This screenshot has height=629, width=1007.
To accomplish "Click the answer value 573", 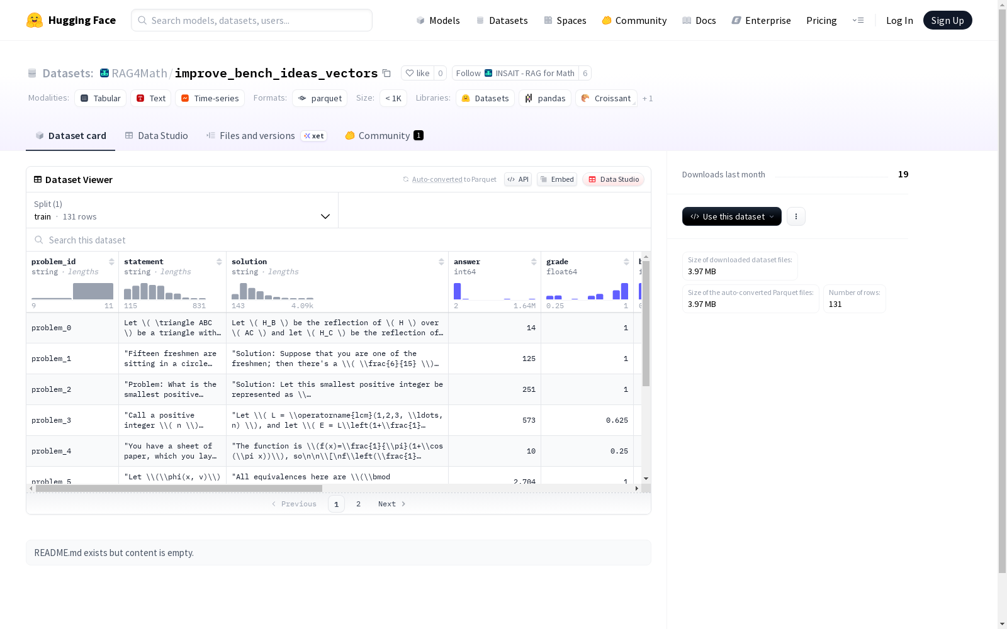I will pos(529,420).
